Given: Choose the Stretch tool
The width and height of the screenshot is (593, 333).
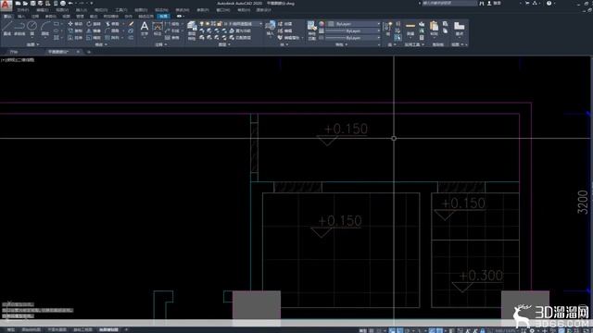Looking at the screenshot, I should pyautogui.click(x=75, y=38).
